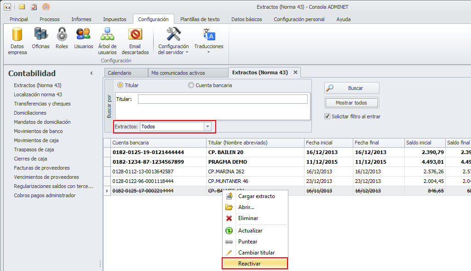This screenshot has width=471, height=271.
Task: Click the red X Eliminar icon
Action: (x=229, y=218)
